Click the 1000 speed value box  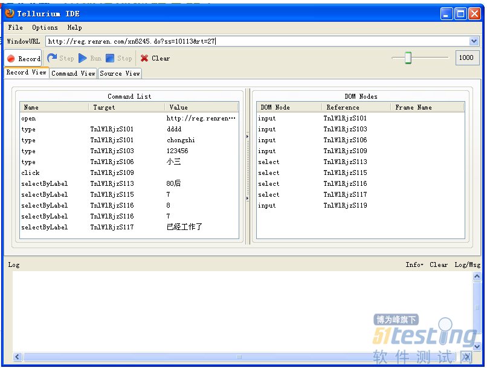(x=466, y=57)
